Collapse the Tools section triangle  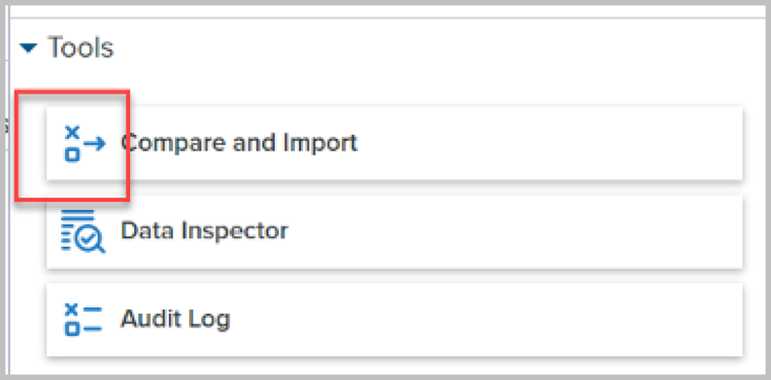point(28,48)
